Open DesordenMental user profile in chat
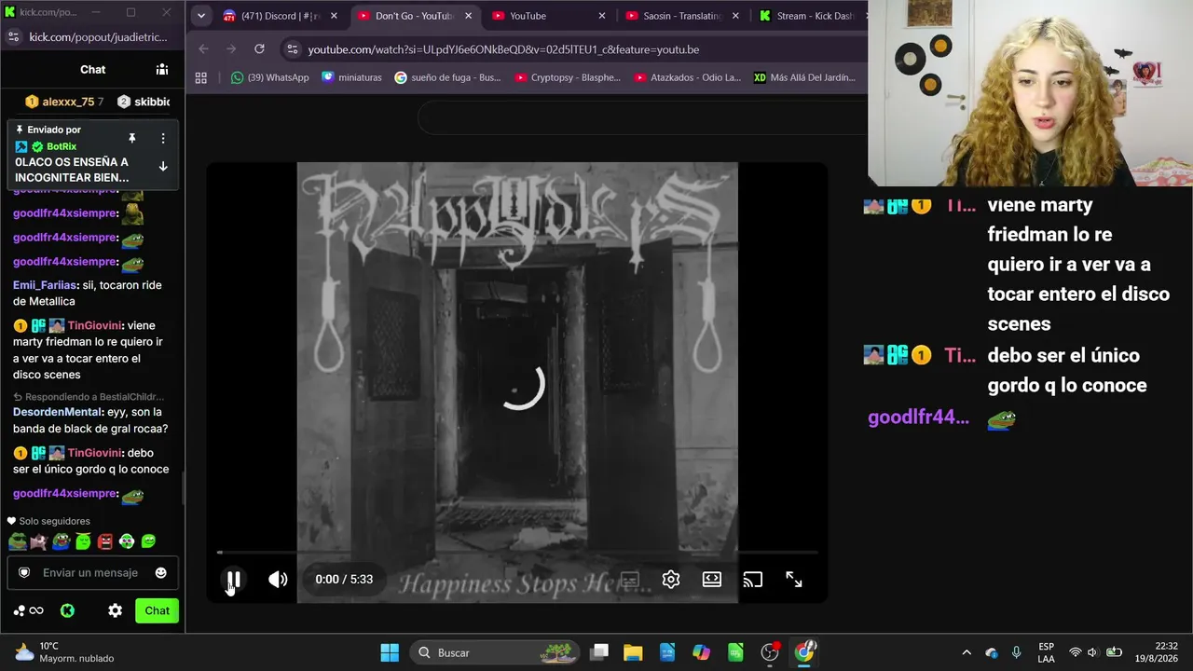The width and height of the screenshot is (1193, 671). click(x=56, y=412)
